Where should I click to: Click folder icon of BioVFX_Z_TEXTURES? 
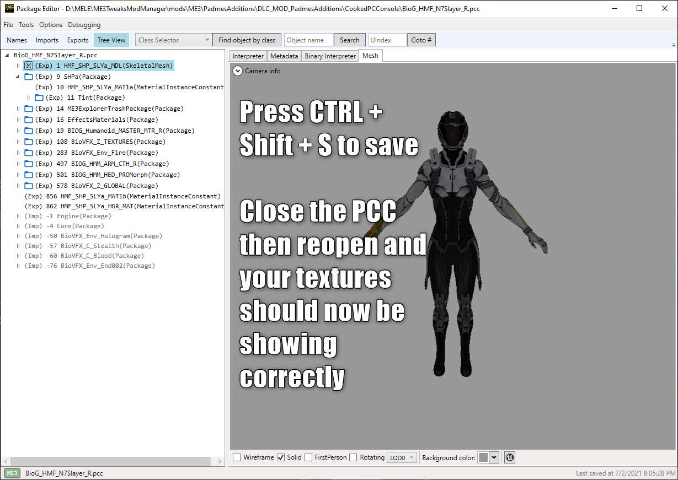coord(29,142)
